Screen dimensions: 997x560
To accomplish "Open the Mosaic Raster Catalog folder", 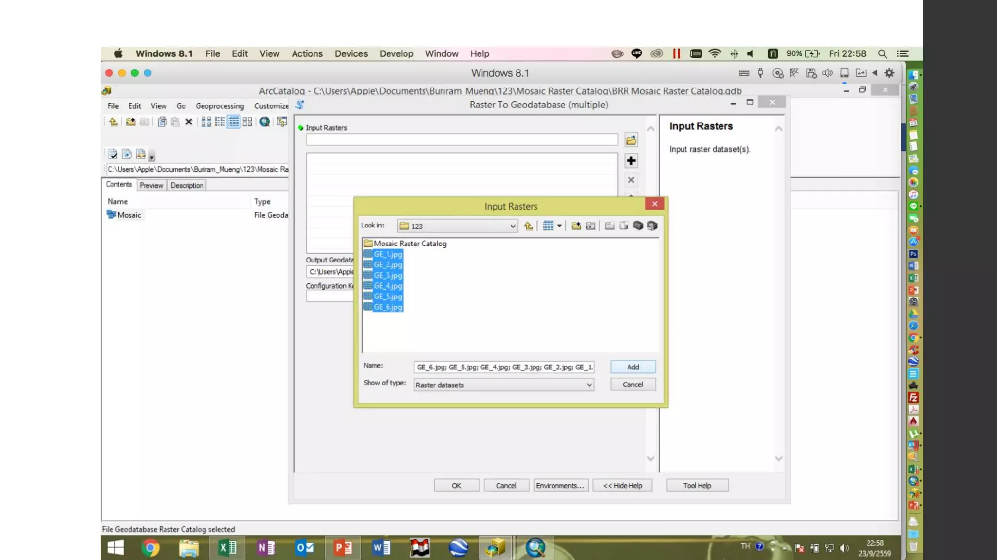I will tap(409, 244).
